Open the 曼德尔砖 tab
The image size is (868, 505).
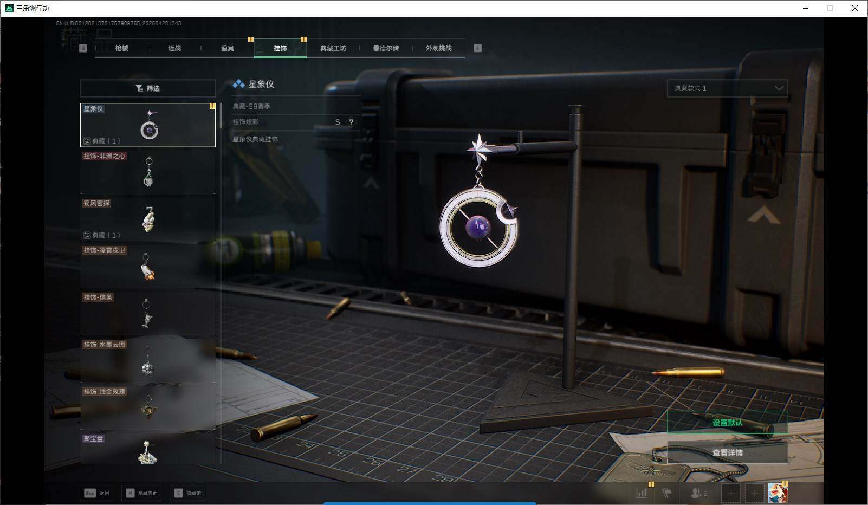(386, 48)
